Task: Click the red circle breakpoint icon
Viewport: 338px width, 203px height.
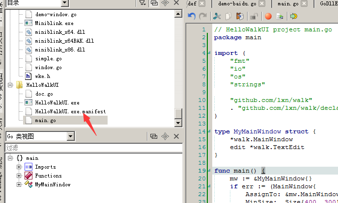Action: (x=268, y=16)
